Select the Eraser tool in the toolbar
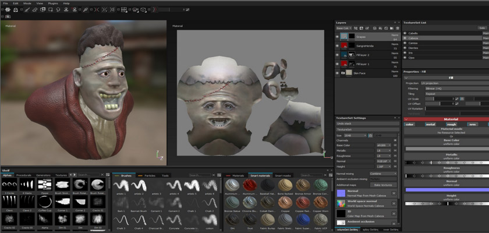This screenshot has height=233, width=489. click(35, 9)
